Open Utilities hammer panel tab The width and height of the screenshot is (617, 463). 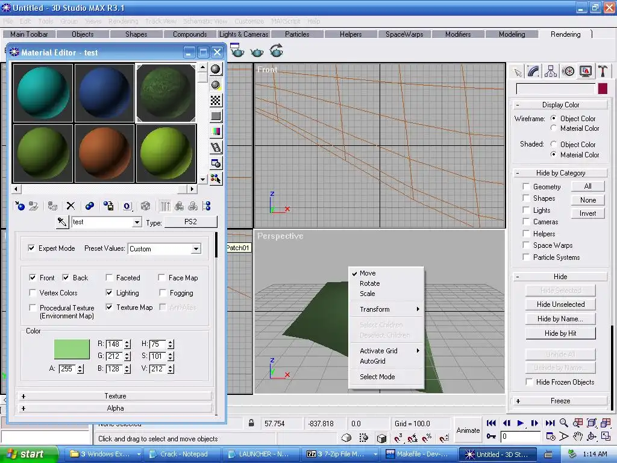click(603, 72)
